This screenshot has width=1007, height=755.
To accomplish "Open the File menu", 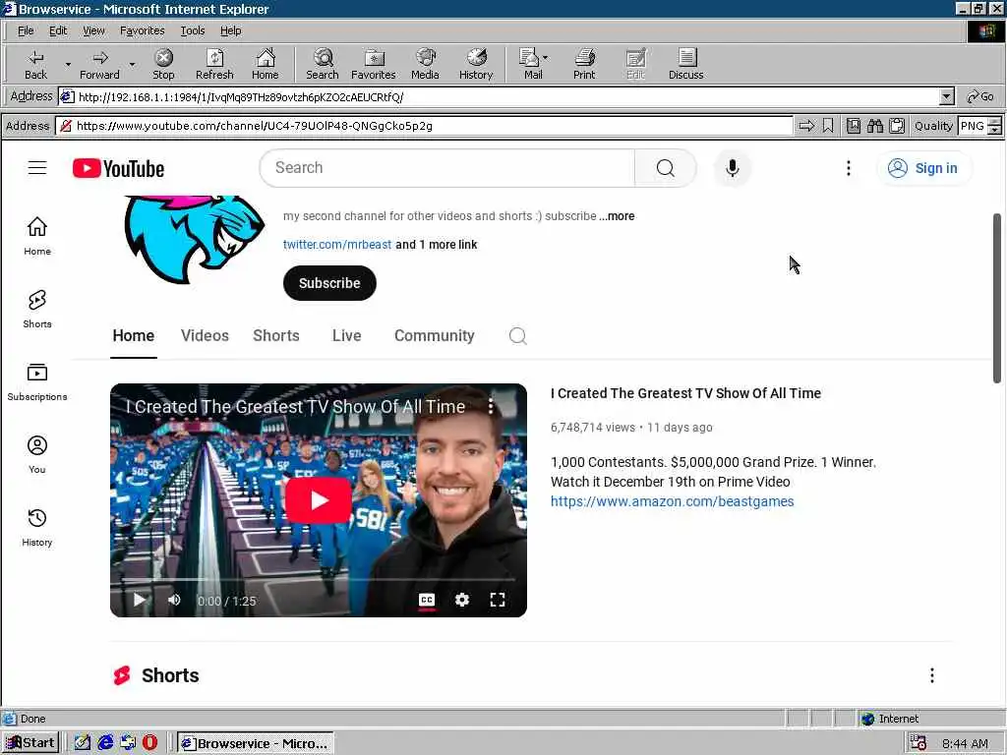I will 26,30.
